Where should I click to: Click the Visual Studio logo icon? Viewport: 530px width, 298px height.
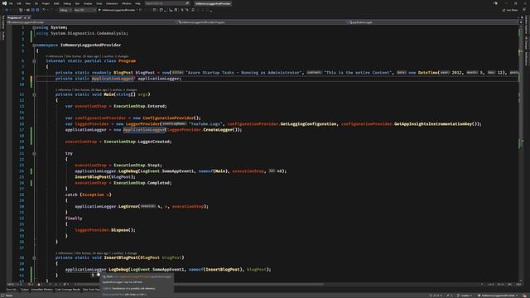(4, 3)
